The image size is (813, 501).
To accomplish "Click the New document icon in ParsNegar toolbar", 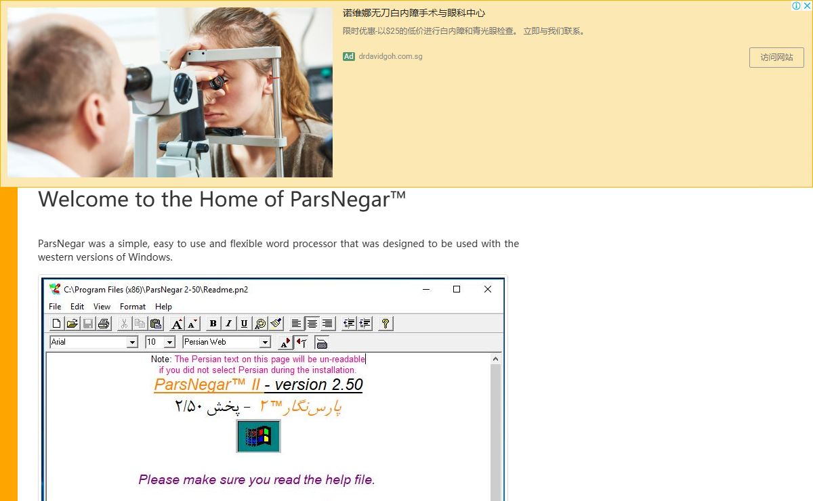I will (x=57, y=324).
